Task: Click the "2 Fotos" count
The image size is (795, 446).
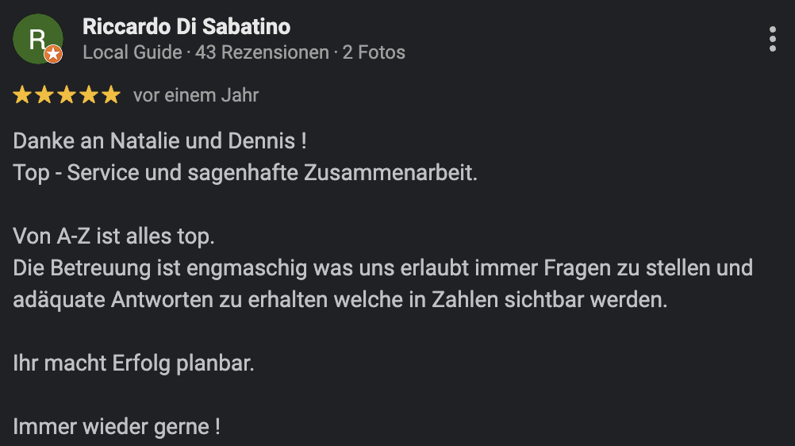Action: 374,53
